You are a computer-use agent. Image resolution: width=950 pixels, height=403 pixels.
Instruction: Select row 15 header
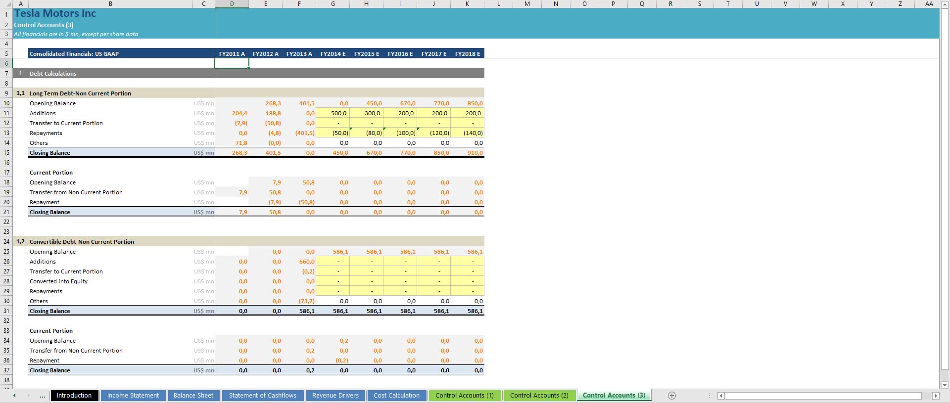coord(6,153)
